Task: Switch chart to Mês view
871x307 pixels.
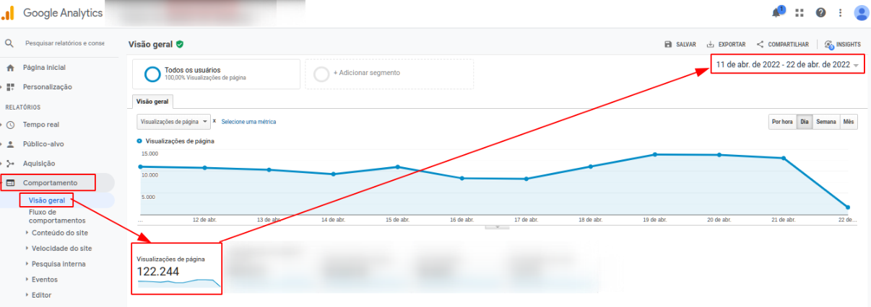Action: (x=849, y=122)
